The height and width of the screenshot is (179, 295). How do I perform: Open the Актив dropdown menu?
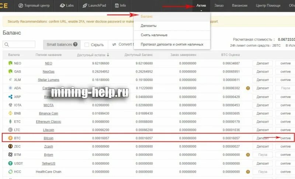[x=201, y=6]
